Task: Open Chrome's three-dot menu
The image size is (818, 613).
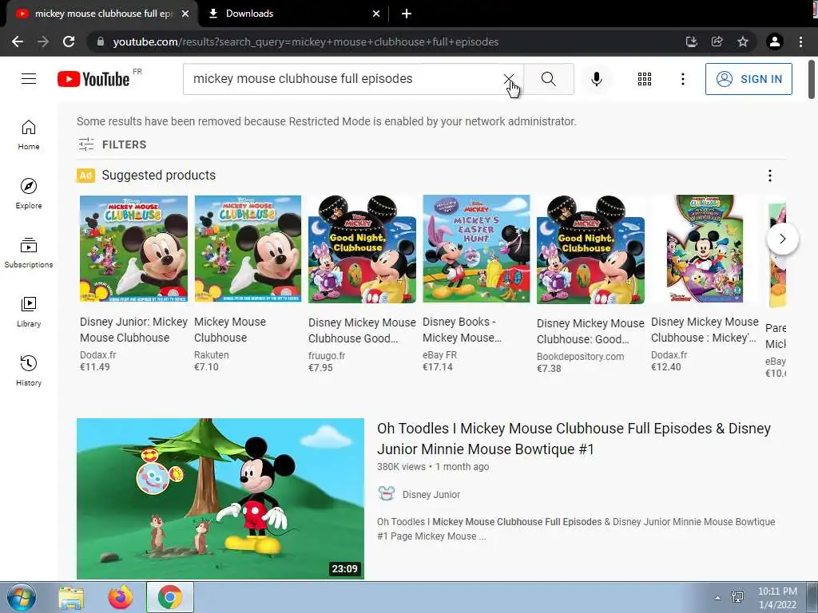Action: coord(800,42)
